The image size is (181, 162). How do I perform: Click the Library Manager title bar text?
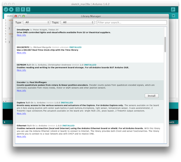pyautogui.click(x=91, y=16)
